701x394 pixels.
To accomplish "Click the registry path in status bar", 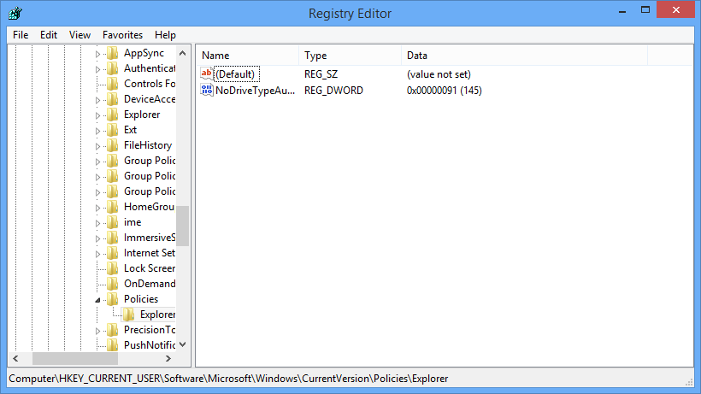I will click(228, 379).
